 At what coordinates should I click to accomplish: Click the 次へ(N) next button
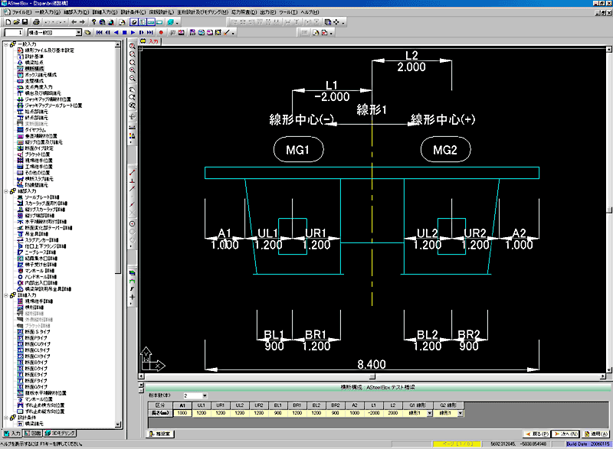click(566, 434)
